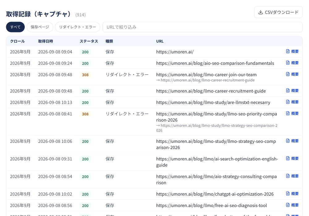
Task: Open 概要 for are-llmstxt-necesarry row
Action: pyautogui.click(x=292, y=102)
